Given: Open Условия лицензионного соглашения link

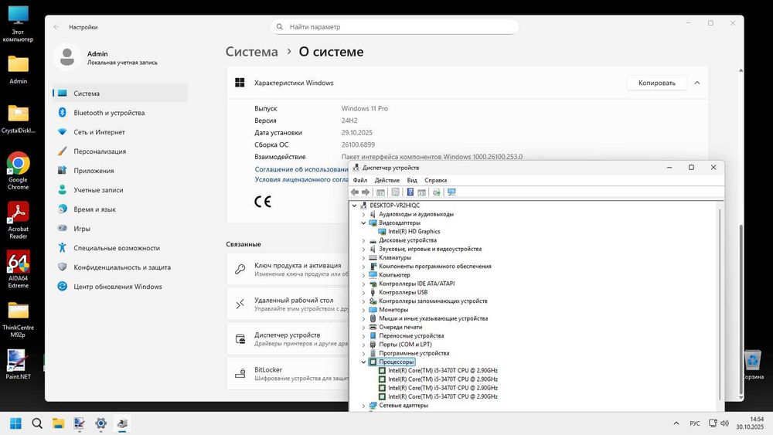Looking at the screenshot, I should coord(301,179).
